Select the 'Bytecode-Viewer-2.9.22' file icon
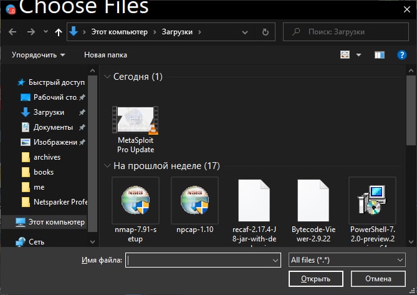The image size is (417, 295). click(x=313, y=200)
